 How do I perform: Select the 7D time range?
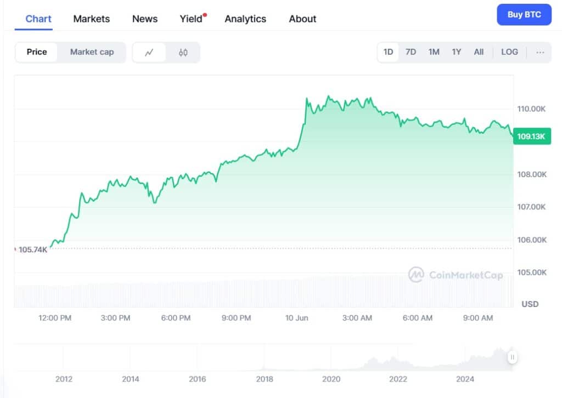click(411, 52)
